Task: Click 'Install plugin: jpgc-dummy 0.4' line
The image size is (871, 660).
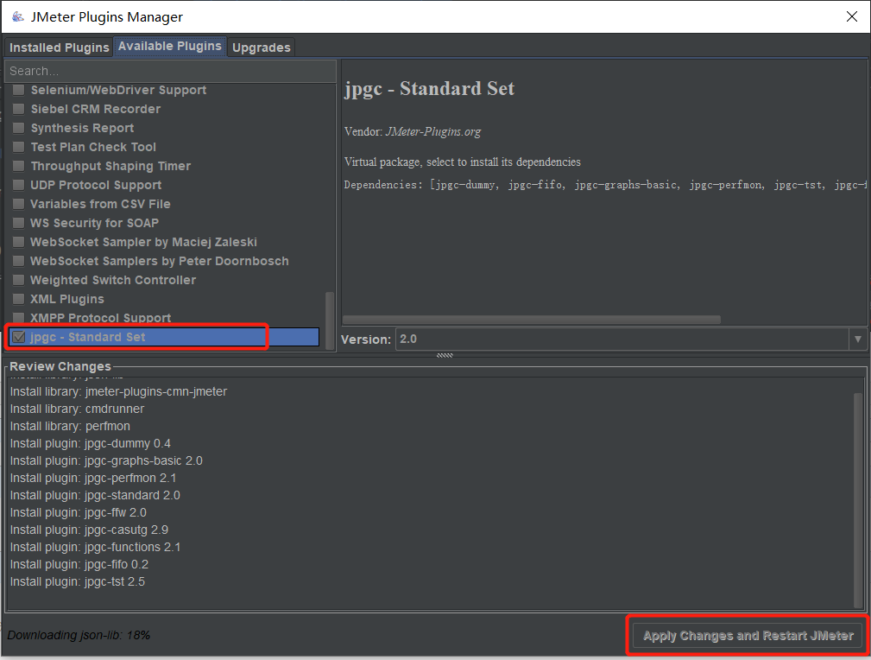Action: click(90, 443)
